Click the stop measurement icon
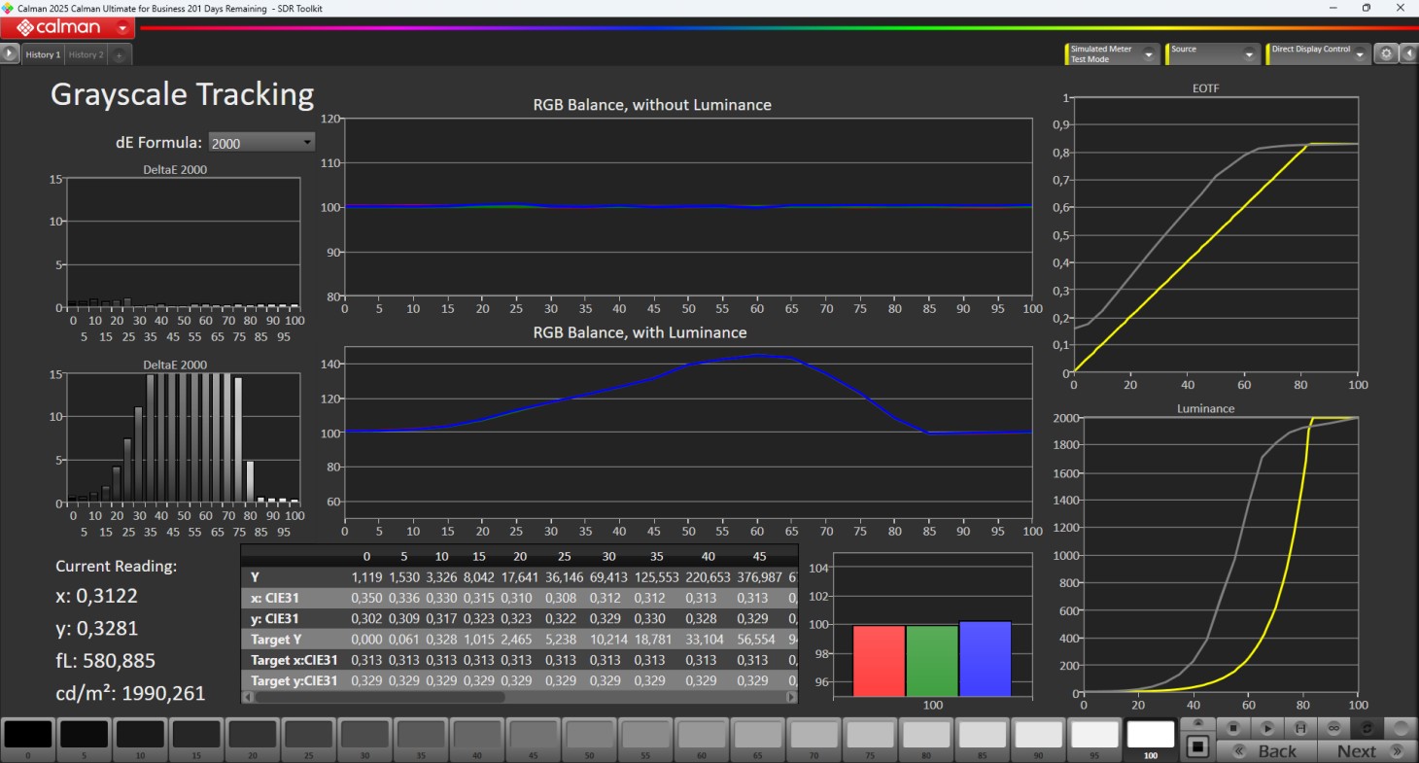 1233,728
